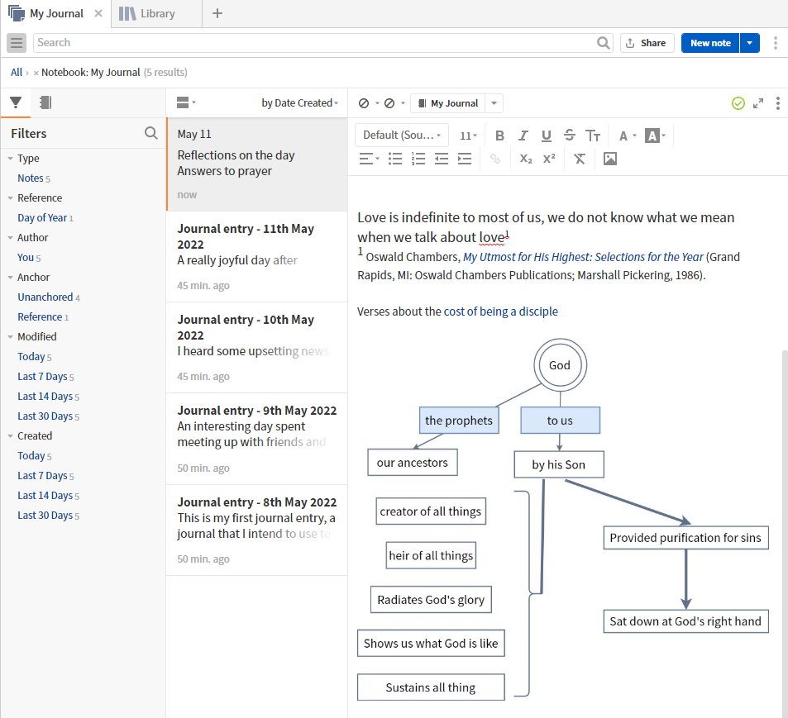
Task: Open the list view style dropdown
Action: tap(186, 103)
